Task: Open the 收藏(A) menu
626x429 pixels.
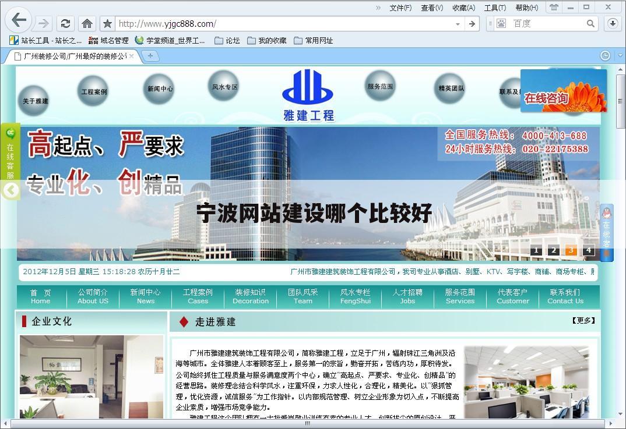Action: 464,8
